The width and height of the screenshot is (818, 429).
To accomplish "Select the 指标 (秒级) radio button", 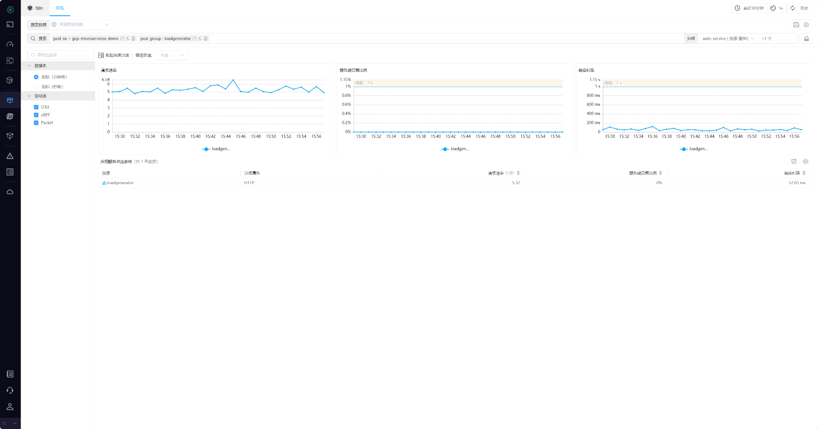I will point(36,87).
